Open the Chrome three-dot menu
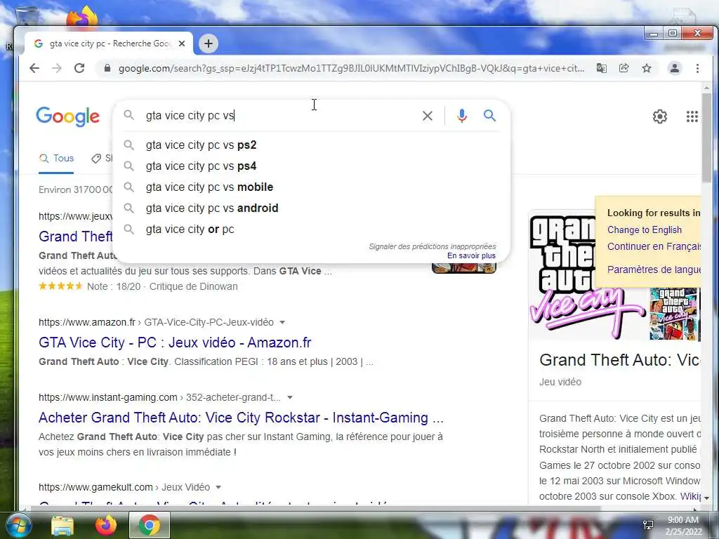Image resolution: width=719 pixels, height=539 pixels. coord(697,68)
